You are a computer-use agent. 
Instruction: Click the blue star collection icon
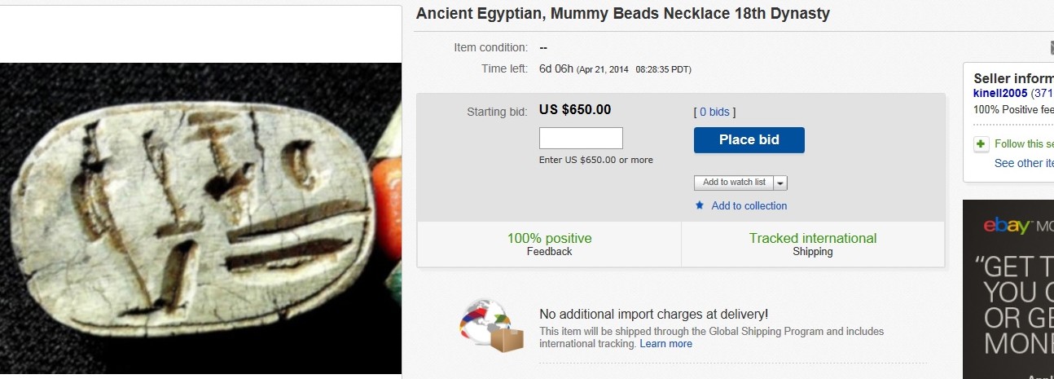click(x=700, y=205)
